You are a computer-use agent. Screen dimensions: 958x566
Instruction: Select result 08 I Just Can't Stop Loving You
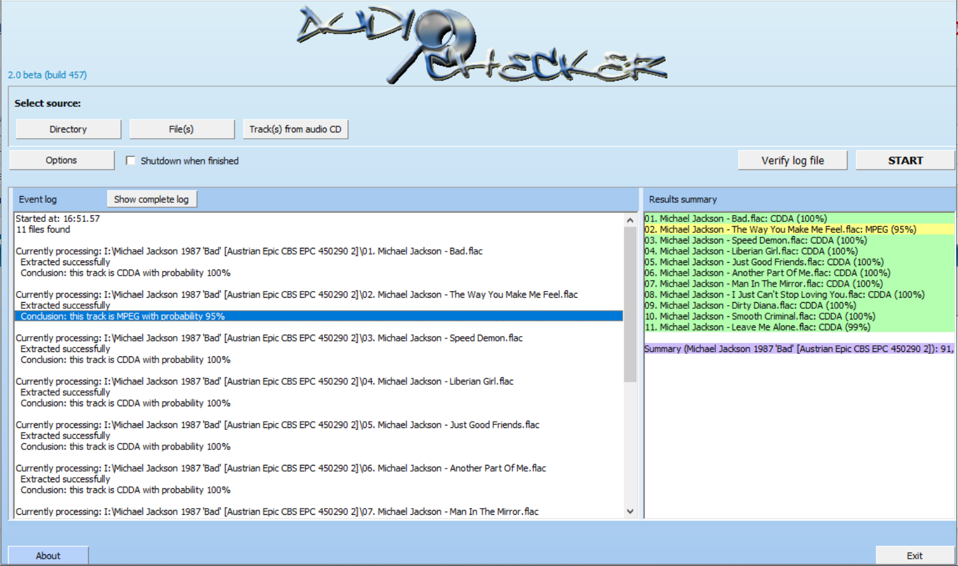click(800, 295)
